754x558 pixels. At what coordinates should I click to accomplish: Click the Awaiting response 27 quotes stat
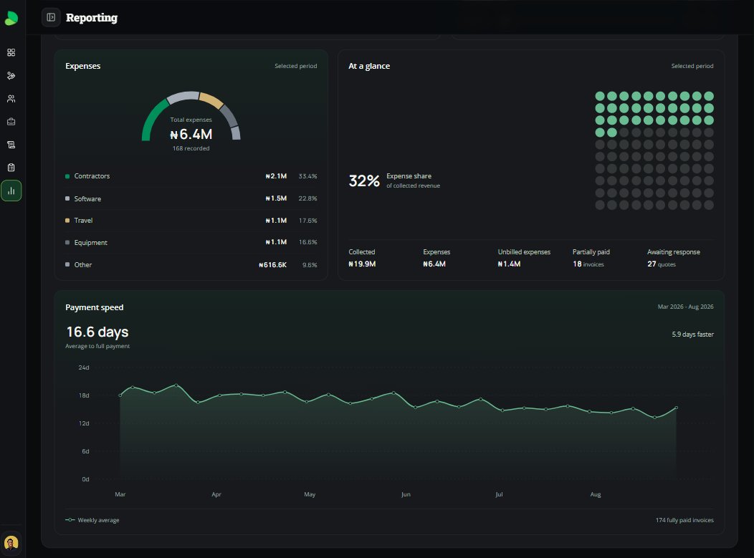point(673,258)
